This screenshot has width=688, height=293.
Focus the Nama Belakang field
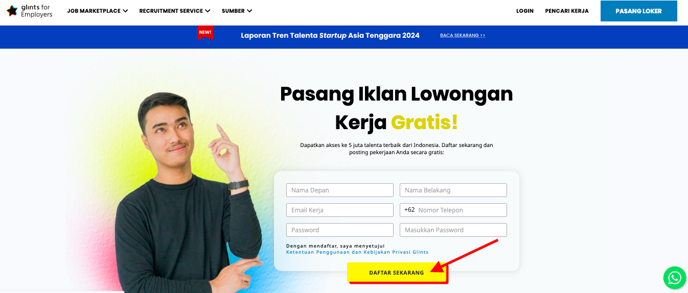click(453, 190)
